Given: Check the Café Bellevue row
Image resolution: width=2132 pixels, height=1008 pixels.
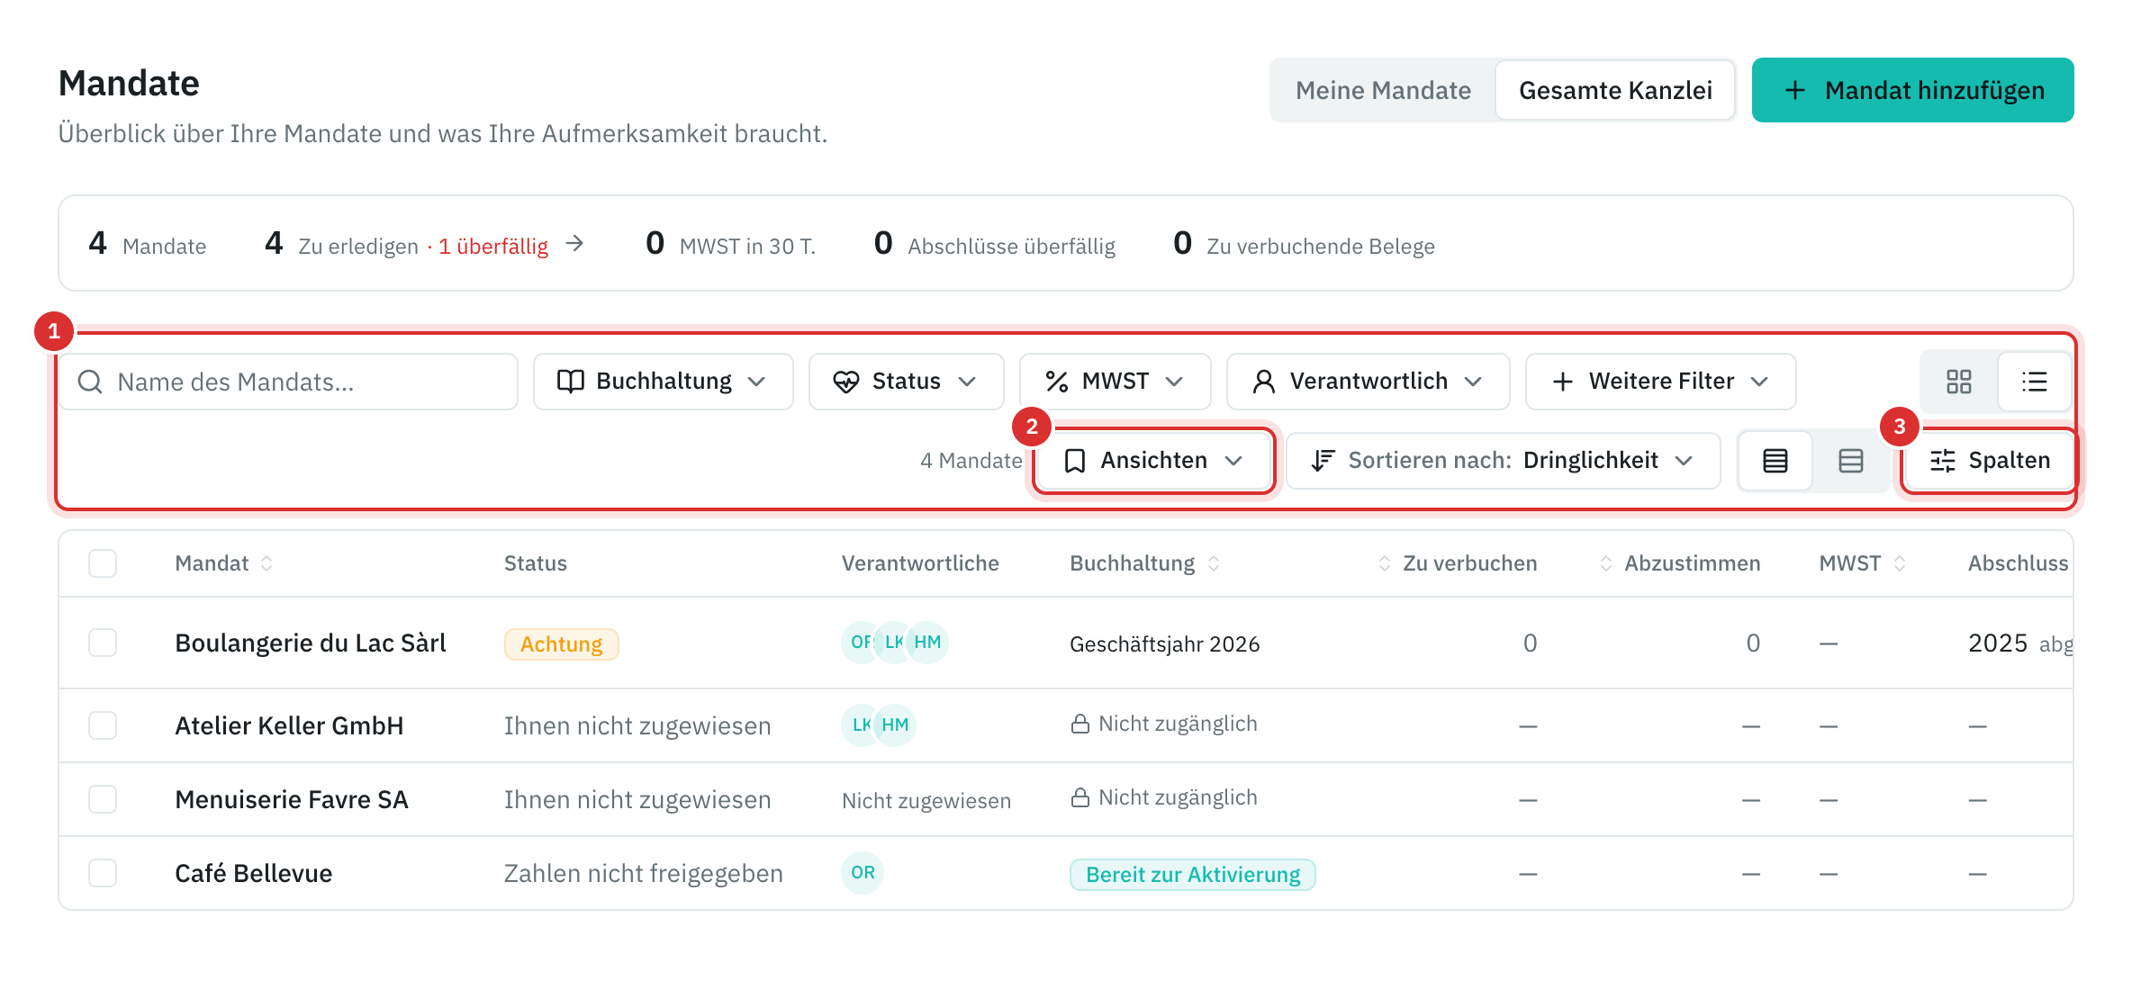Looking at the screenshot, I should [103, 873].
